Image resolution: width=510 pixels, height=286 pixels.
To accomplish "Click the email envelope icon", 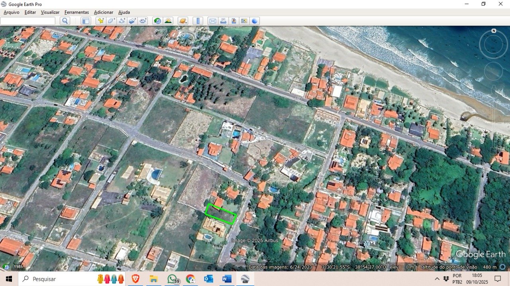I will tap(213, 21).
